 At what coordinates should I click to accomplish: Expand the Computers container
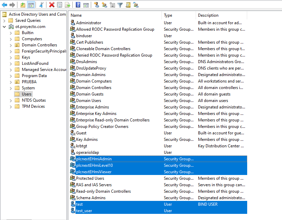pyautogui.click(x=11, y=39)
